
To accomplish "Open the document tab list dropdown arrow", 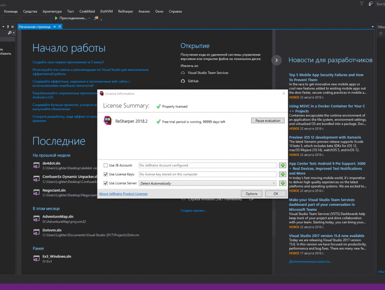I will 372,27.
